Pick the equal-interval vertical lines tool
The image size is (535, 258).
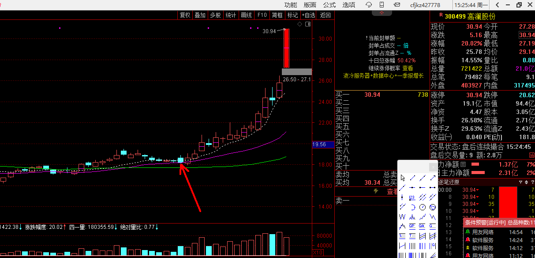click(412, 246)
